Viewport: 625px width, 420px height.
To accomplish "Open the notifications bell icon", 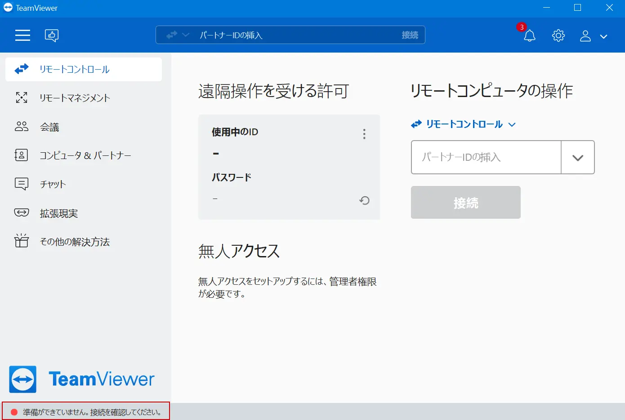I will [530, 35].
